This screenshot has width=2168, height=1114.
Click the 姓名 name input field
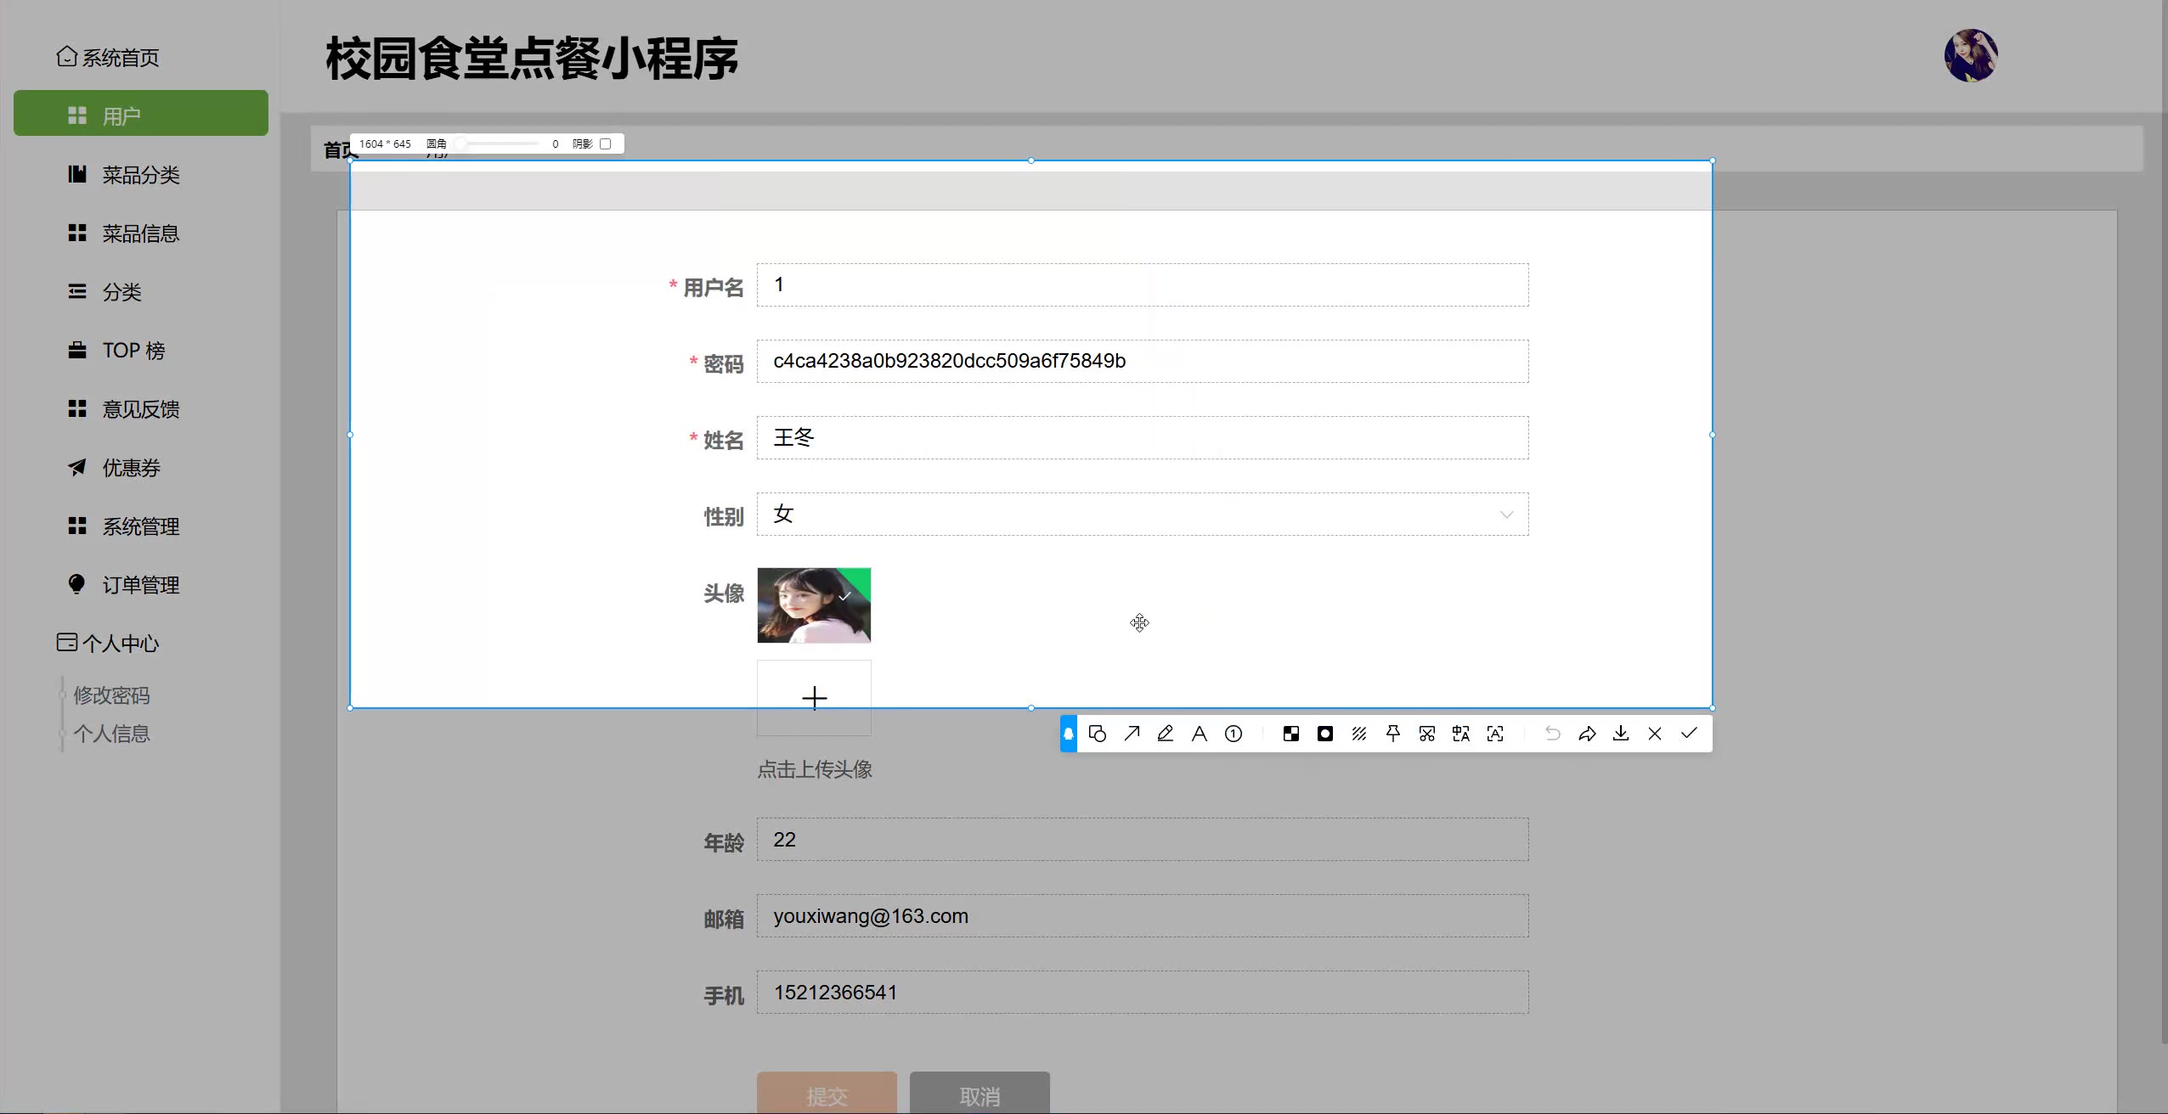1142,438
